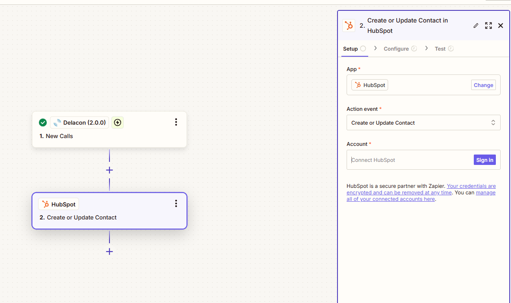The image size is (511, 303).
Task: Click the lightning bolt trigger icon
Action: click(118, 122)
